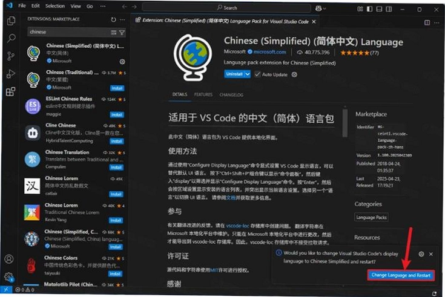445x297 pixels.
Task: Click Change Language and Restart button
Action: [401, 275]
